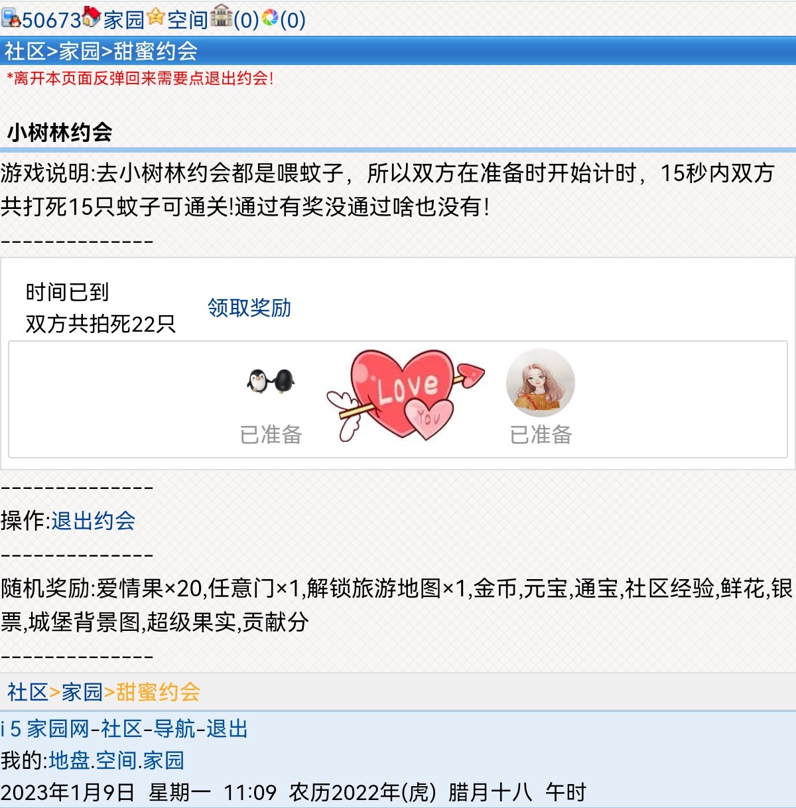Click the 空间 star icon
The image size is (796, 808).
click(x=156, y=17)
